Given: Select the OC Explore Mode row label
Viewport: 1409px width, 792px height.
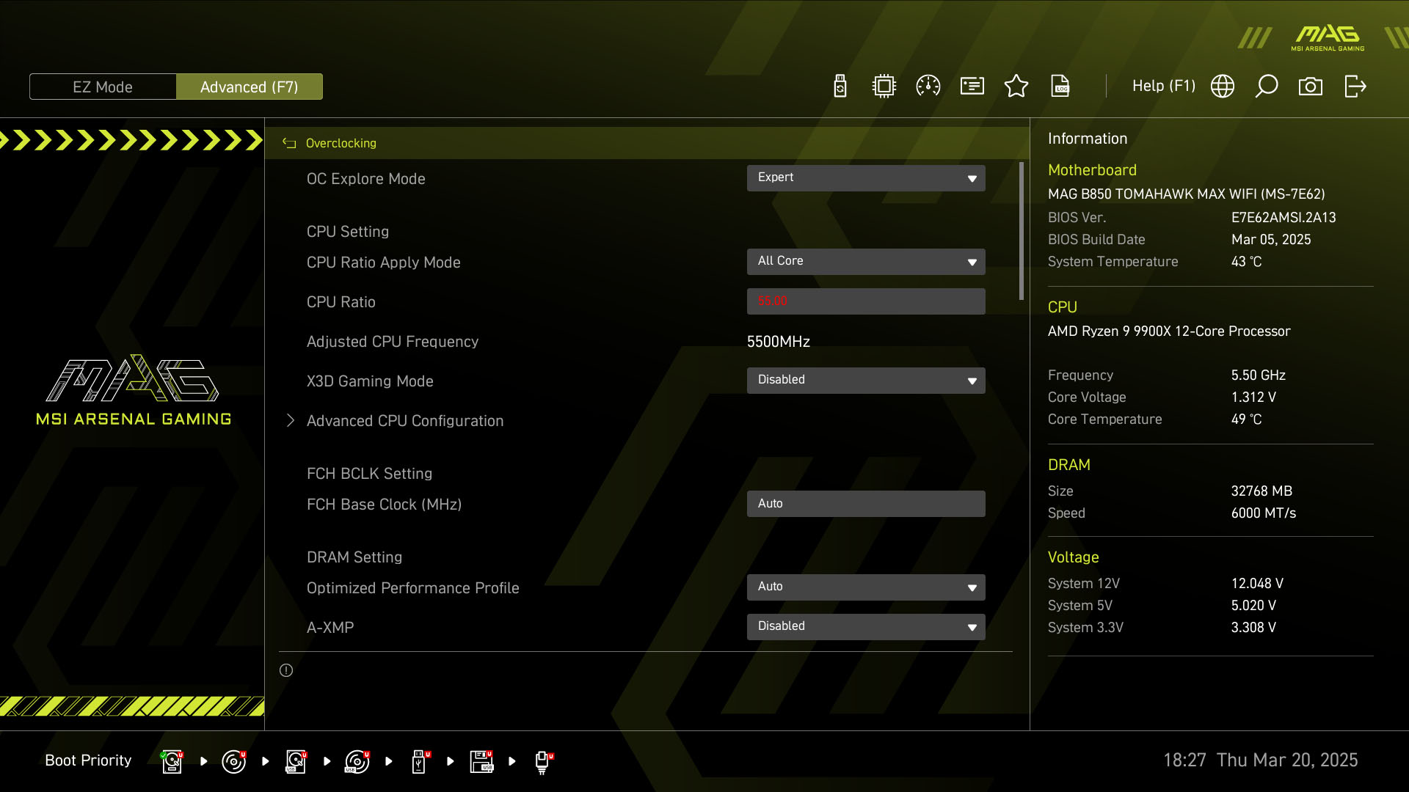Looking at the screenshot, I should [365, 179].
